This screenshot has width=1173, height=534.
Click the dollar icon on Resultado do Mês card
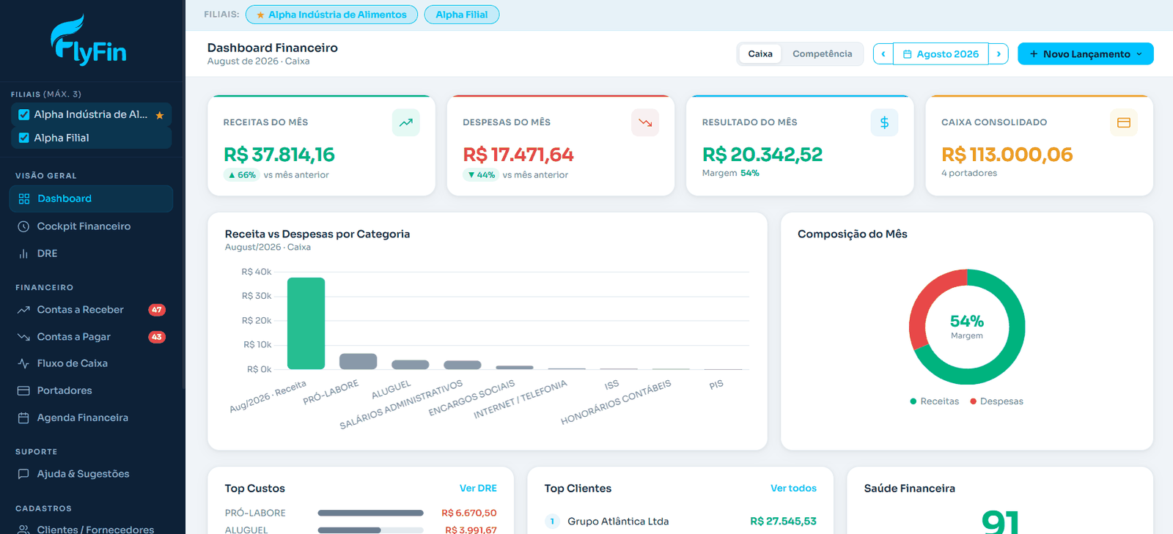[x=884, y=122]
